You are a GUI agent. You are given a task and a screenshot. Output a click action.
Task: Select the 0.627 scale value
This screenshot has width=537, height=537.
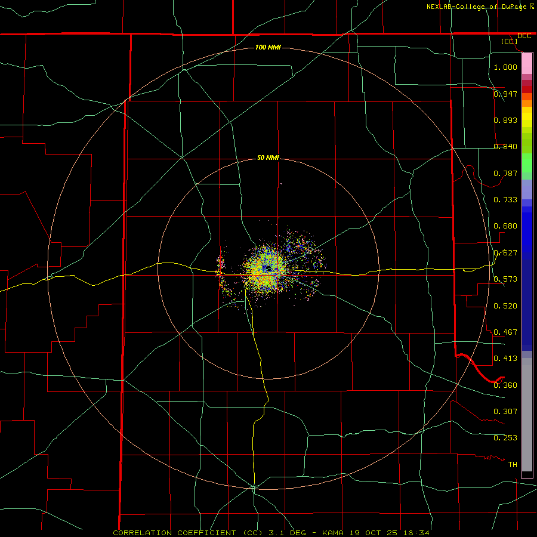click(505, 253)
